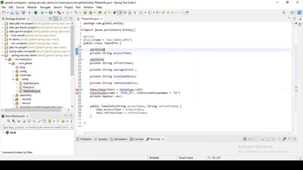Open the Run button dropdown arrow
Screen dimensions: 303x170
click(x=54, y=13)
